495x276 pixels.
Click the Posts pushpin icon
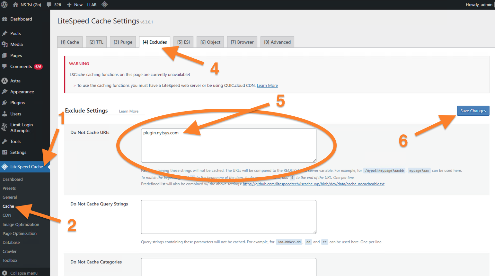[x=4, y=33]
